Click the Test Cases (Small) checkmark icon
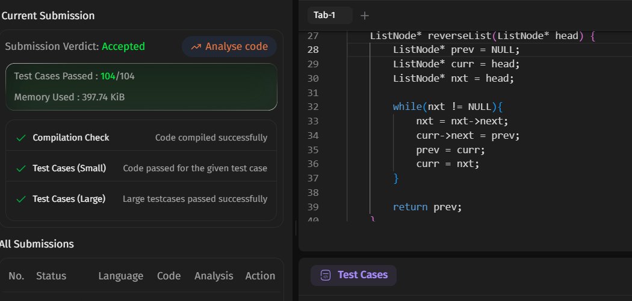632x301 pixels. click(21, 169)
